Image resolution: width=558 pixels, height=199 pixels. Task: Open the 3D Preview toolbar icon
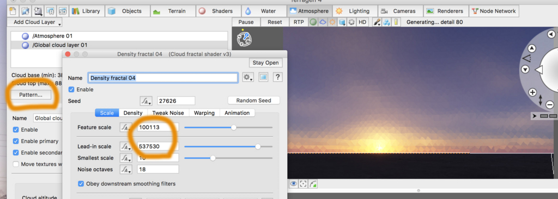[63, 11]
